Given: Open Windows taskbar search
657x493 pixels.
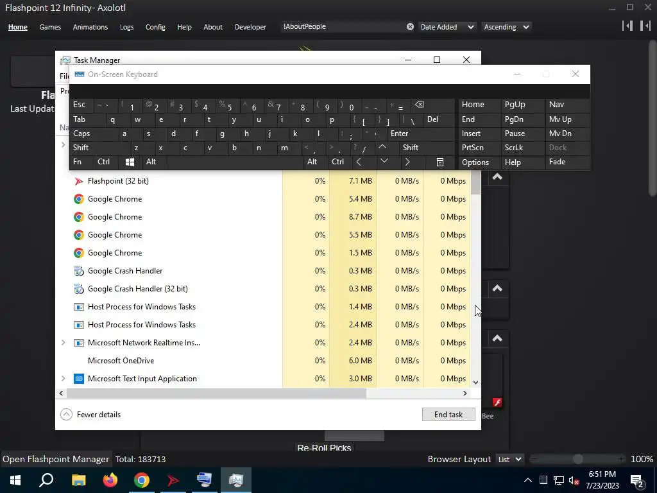Looking at the screenshot, I should [x=46, y=480].
